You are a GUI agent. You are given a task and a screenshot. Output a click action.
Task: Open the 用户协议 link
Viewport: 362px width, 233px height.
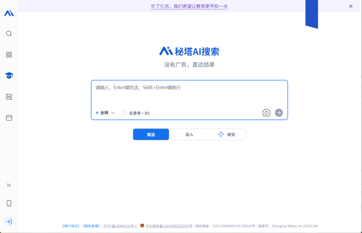(x=71, y=226)
